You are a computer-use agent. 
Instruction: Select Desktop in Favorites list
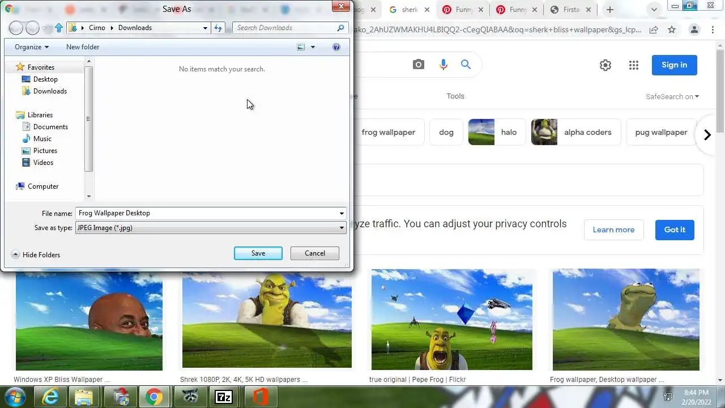[x=45, y=79]
